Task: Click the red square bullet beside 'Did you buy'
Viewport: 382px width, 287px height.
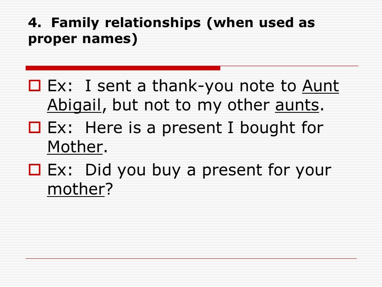Action: [35, 170]
